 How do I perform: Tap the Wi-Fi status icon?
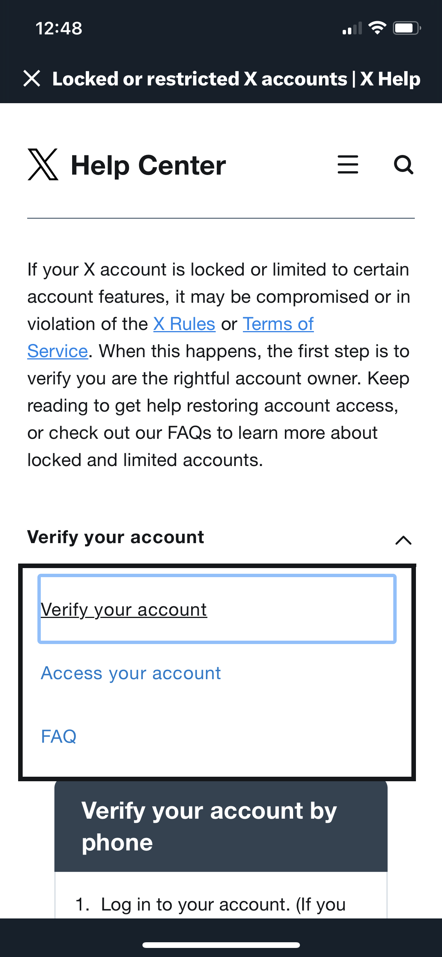click(377, 28)
